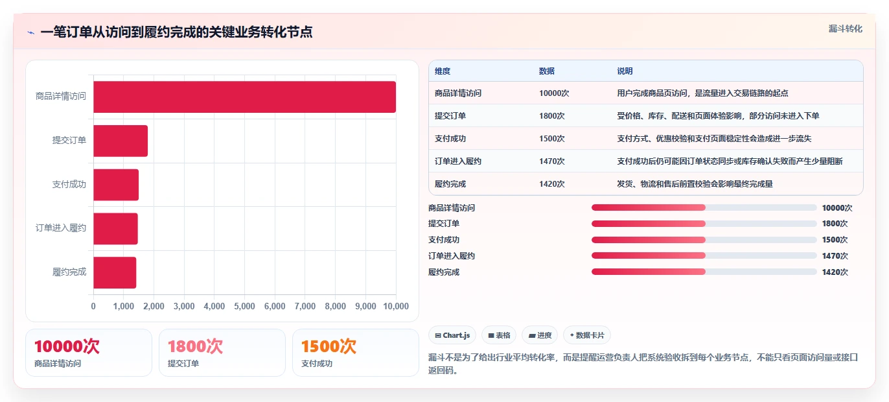Click table value 1800次
Viewport: 889px width, 402px height.
pos(552,116)
